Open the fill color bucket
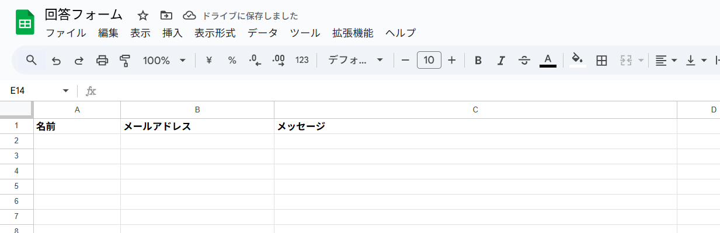Viewport: 720px width, 233px height. tap(578, 60)
